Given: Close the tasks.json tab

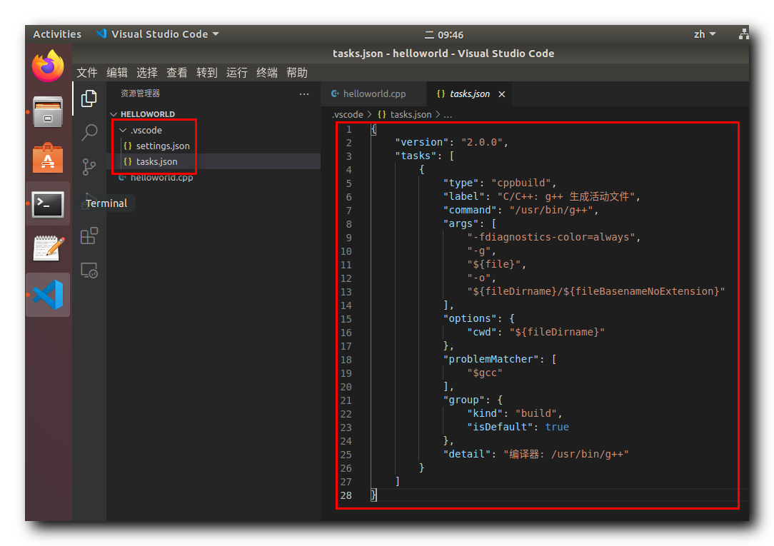Looking at the screenshot, I should point(503,93).
